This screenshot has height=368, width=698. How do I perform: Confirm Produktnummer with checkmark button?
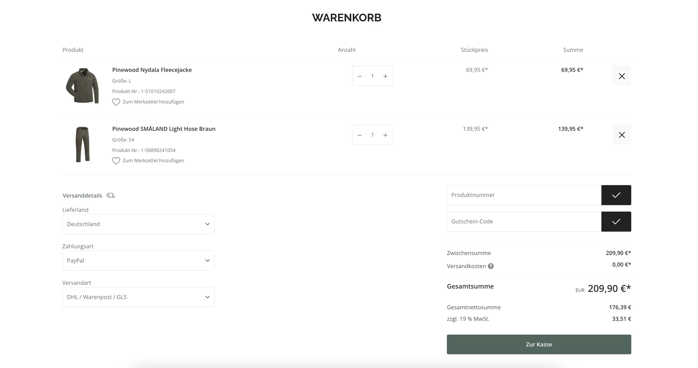616,195
